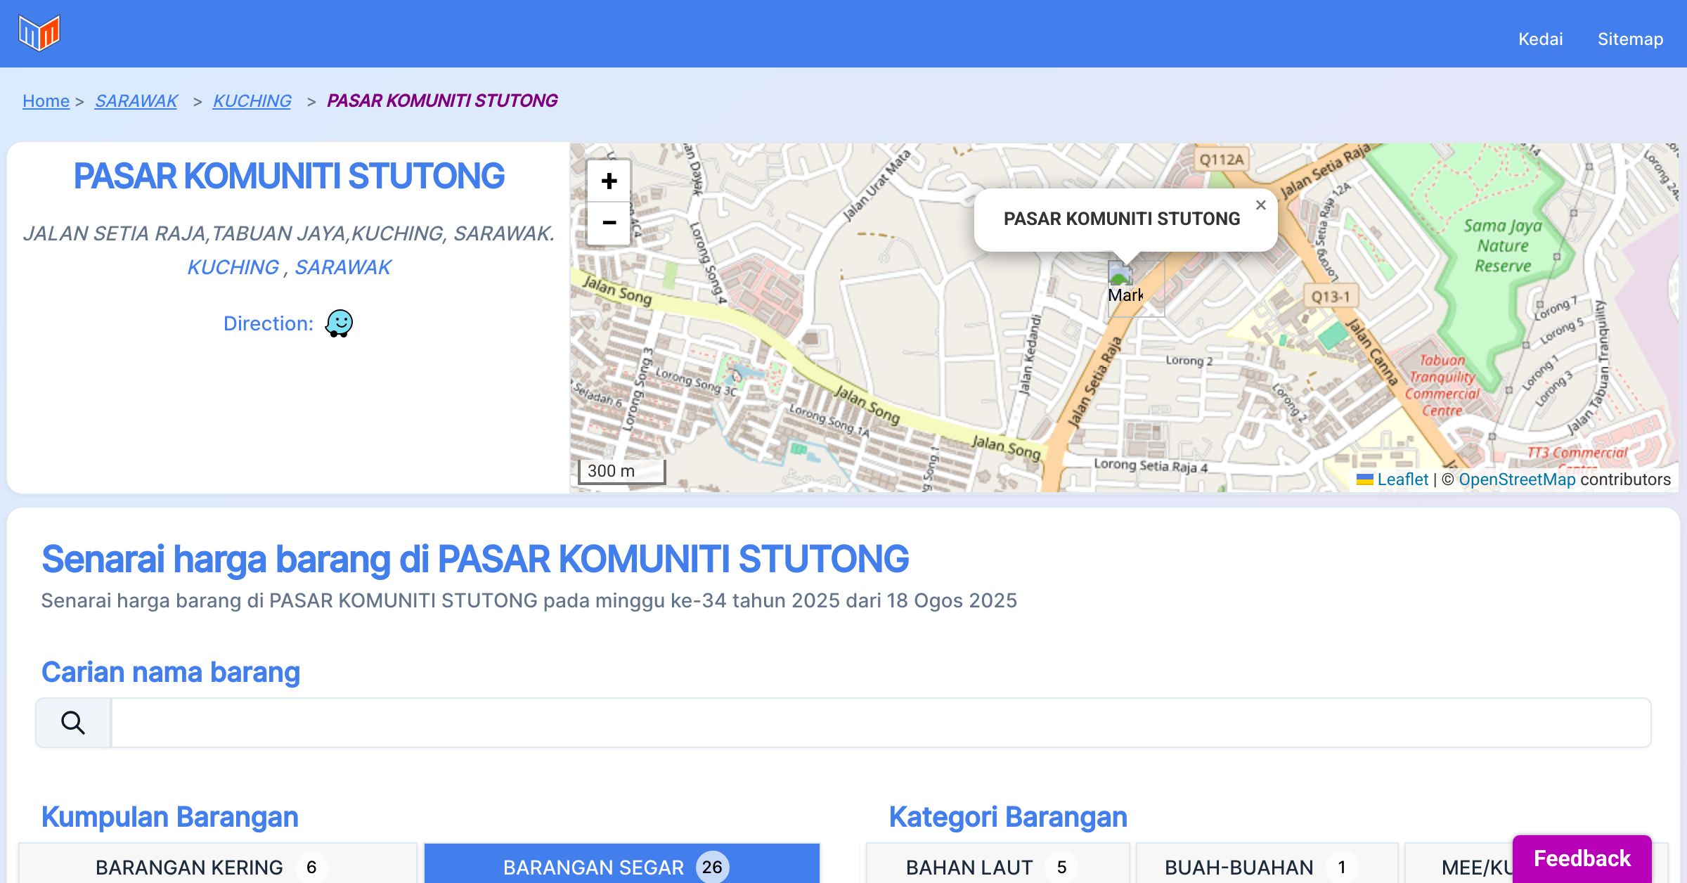Image resolution: width=1687 pixels, height=883 pixels.
Task: Open the Sitemap menu item
Action: pos(1630,39)
